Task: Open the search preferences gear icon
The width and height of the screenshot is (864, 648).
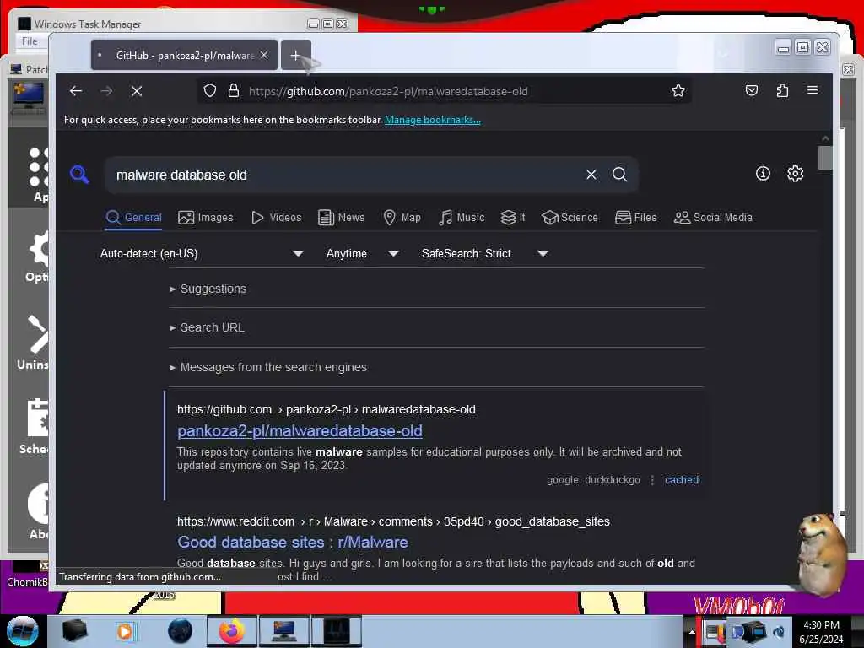Action: (795, 174)
